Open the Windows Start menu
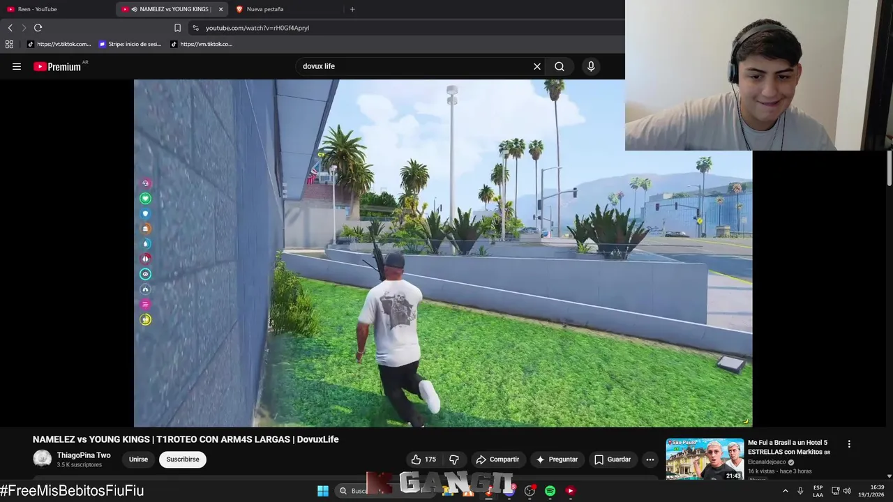Screen dimensions: 893x502 [323, 491]
